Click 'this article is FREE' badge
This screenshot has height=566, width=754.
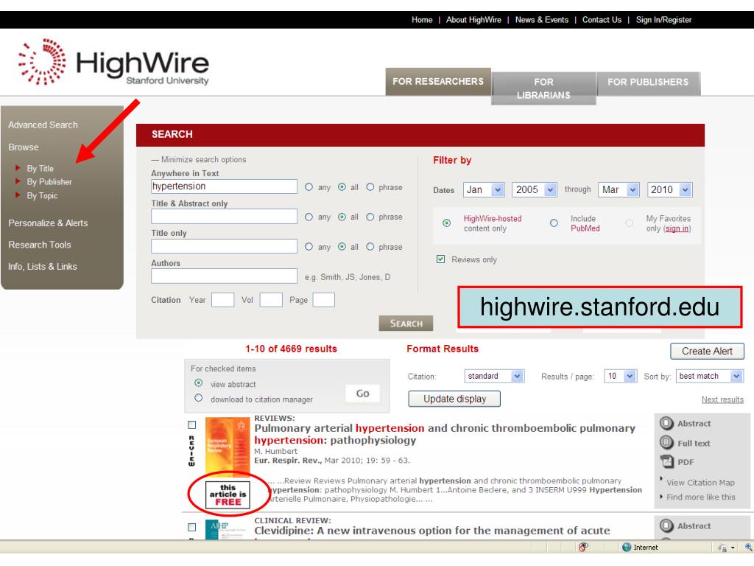(228, 495)
